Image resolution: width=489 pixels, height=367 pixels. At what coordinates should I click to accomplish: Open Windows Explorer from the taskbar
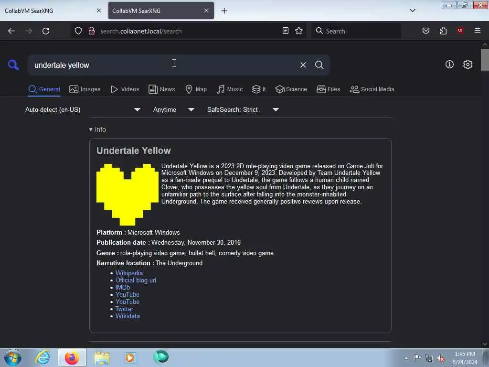tap(102, 357)
